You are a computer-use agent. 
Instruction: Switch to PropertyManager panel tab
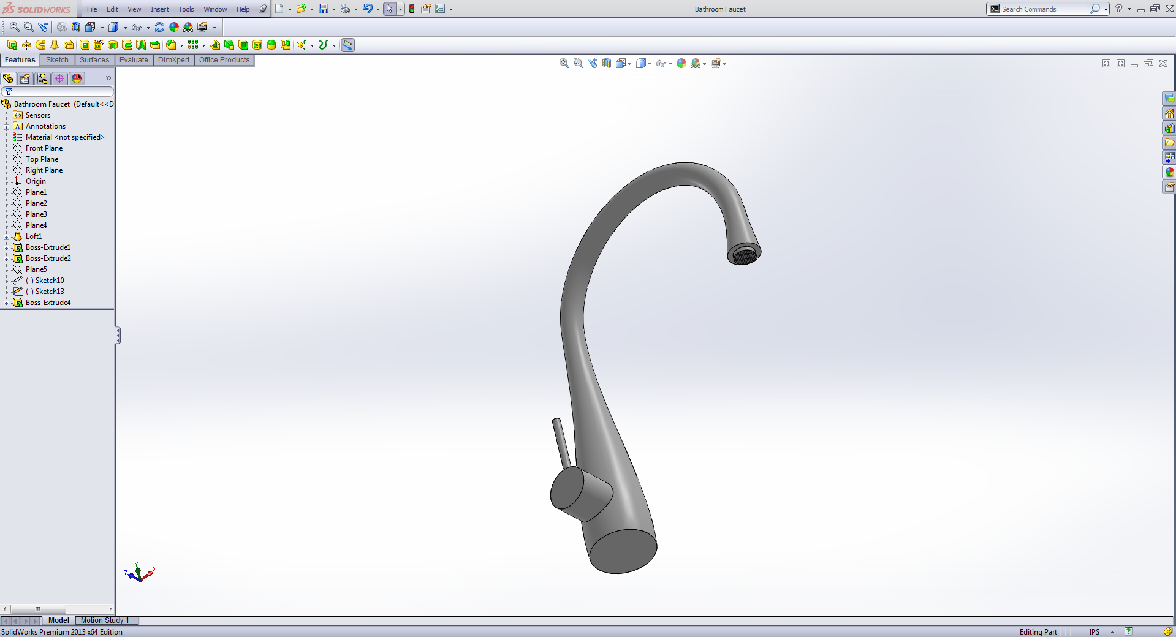[25, 78]
